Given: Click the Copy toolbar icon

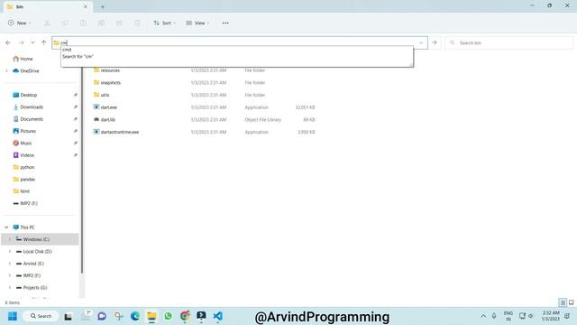Looking at the screenshot, I should point(65,23).
